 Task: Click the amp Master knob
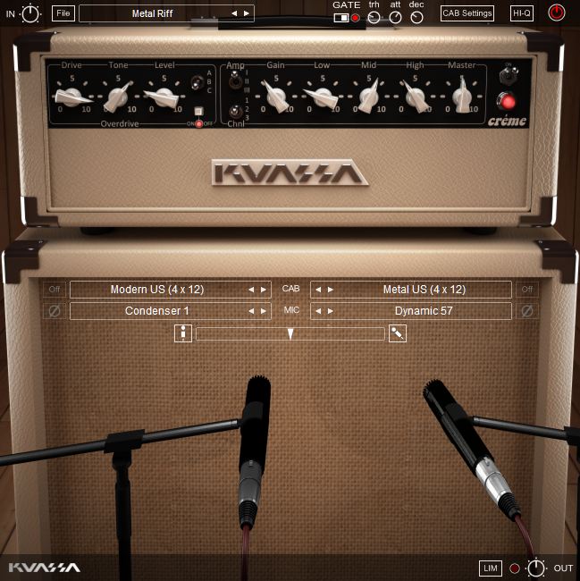pyautogui.click(x=462, y=96)
